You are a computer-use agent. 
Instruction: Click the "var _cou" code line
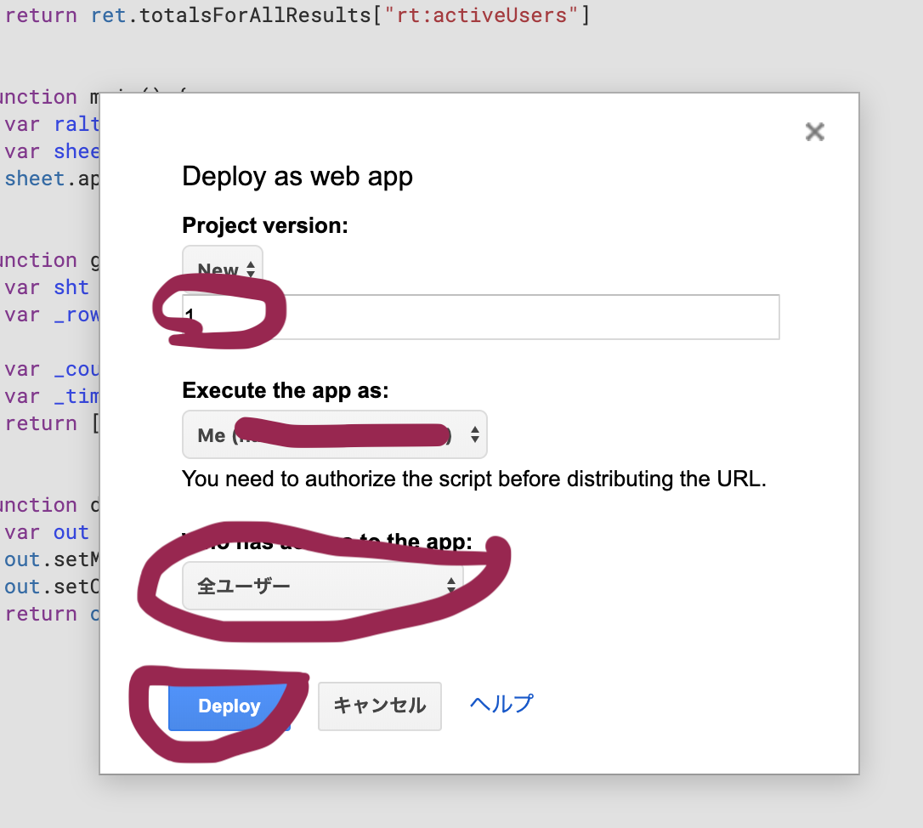(51, 369)
